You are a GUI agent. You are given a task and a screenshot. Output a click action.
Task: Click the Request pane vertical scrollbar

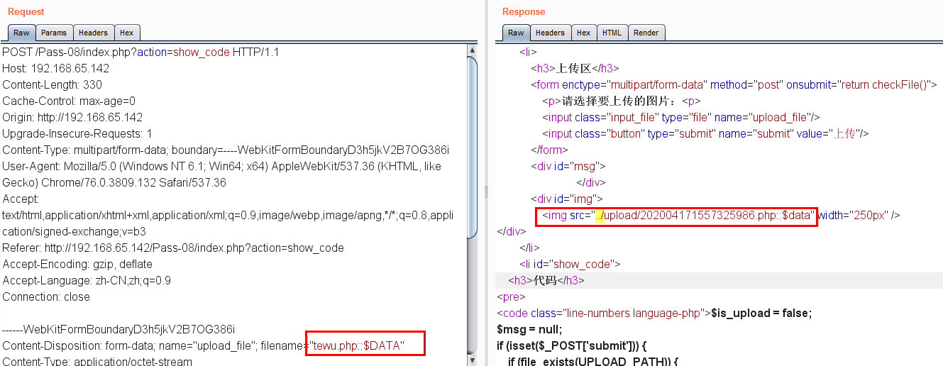(x=473, y=149)
